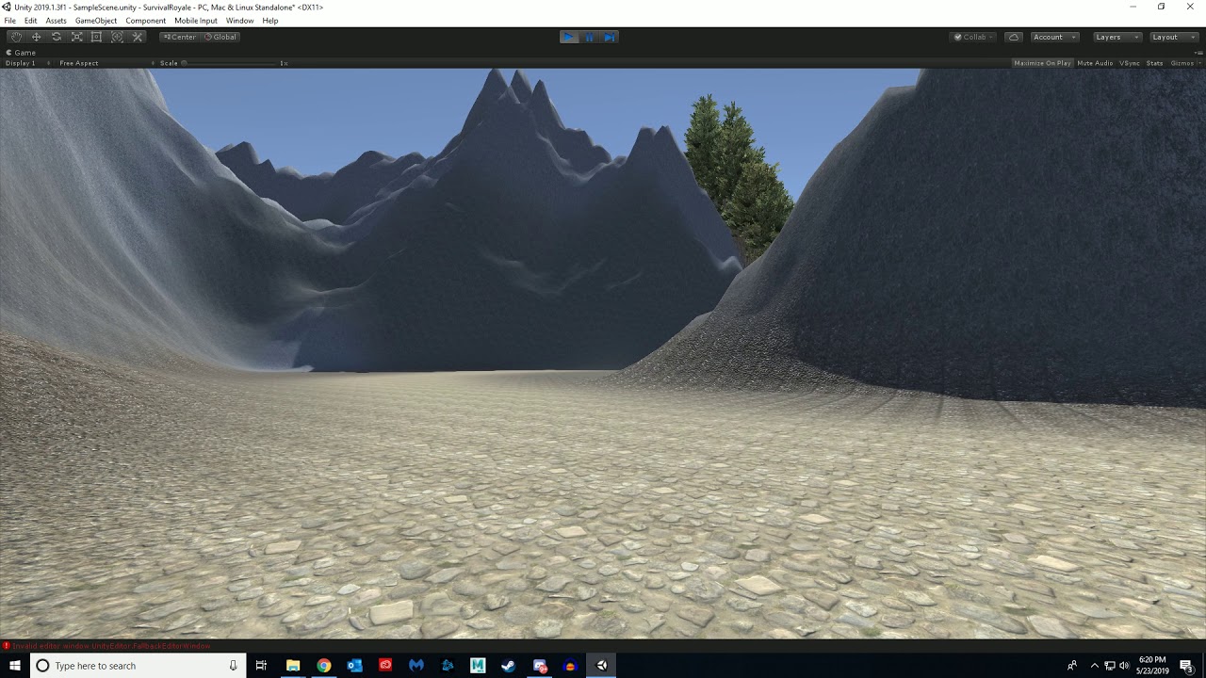
Task: Open the Assets menu
Action: point(57,21)
